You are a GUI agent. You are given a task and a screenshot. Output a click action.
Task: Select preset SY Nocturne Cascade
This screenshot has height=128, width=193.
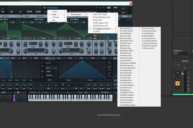(x=150, y=46)
